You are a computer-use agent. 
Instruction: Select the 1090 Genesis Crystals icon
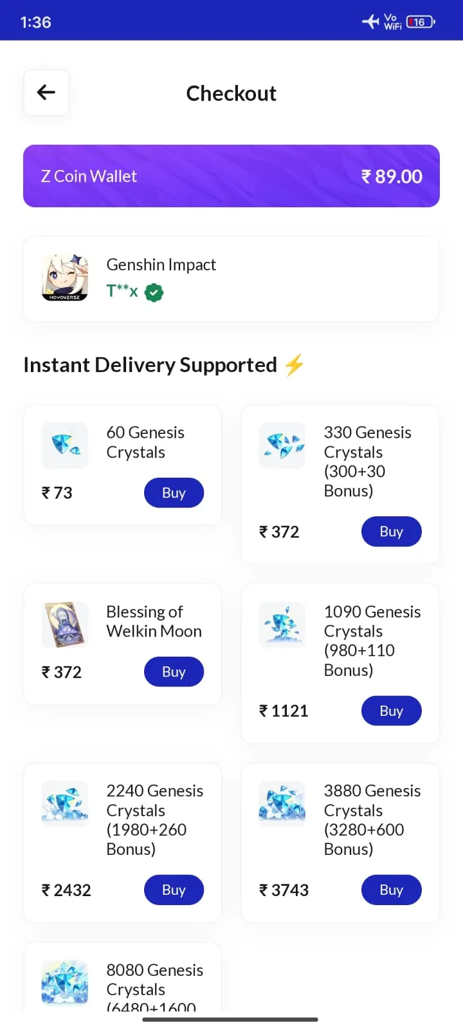(282, 624)
